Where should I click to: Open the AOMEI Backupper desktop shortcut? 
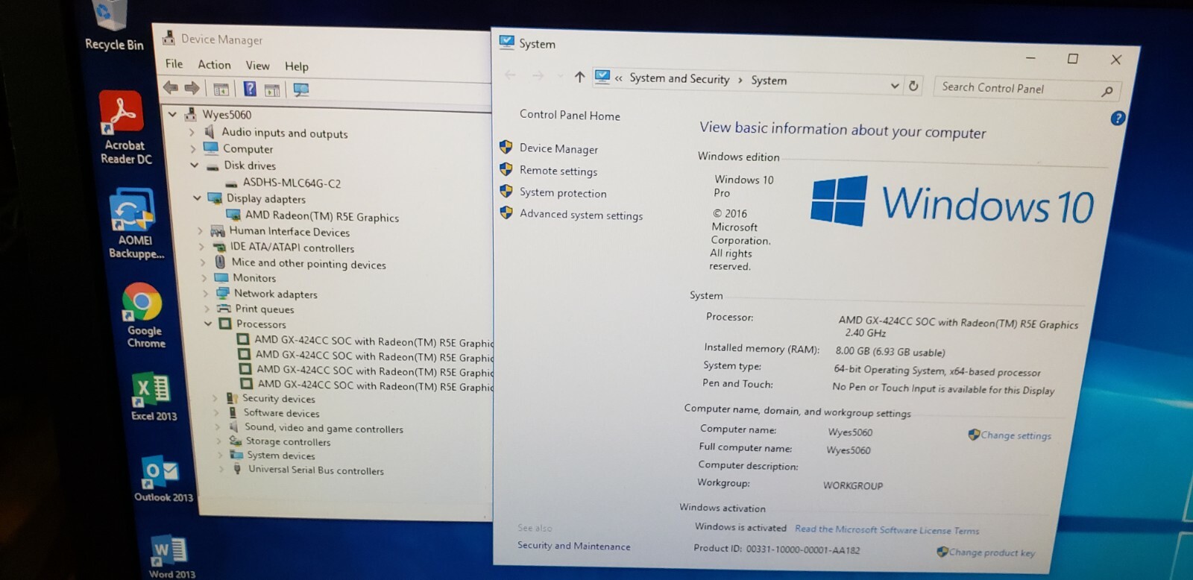135,223
